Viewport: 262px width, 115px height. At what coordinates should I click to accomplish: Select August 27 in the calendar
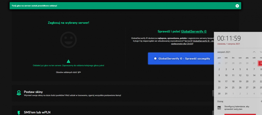coord(247,88)
